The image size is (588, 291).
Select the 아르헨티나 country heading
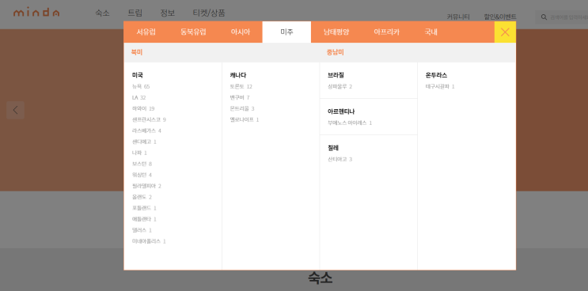click(x=341, y=111)
